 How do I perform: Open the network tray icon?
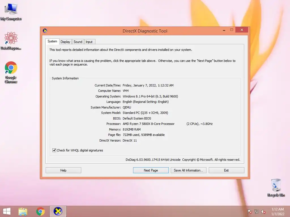click(x=257, y=212)
